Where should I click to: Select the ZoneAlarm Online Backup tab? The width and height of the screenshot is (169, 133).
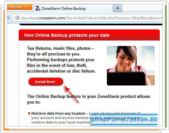tap(74, 9)
